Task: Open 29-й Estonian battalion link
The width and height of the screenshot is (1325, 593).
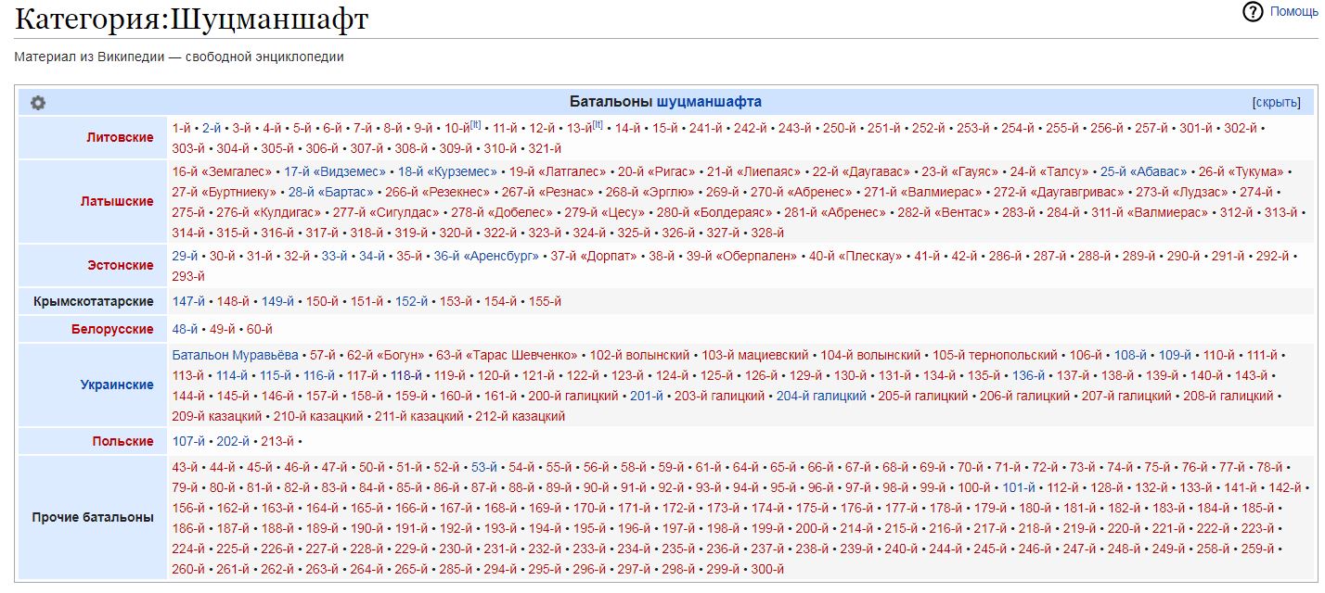Action: (x=185, y=256)
